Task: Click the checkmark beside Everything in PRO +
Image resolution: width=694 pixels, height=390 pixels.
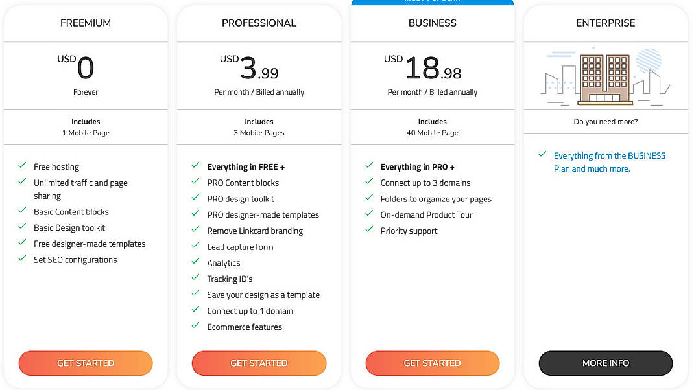Action: click(369, 166)
